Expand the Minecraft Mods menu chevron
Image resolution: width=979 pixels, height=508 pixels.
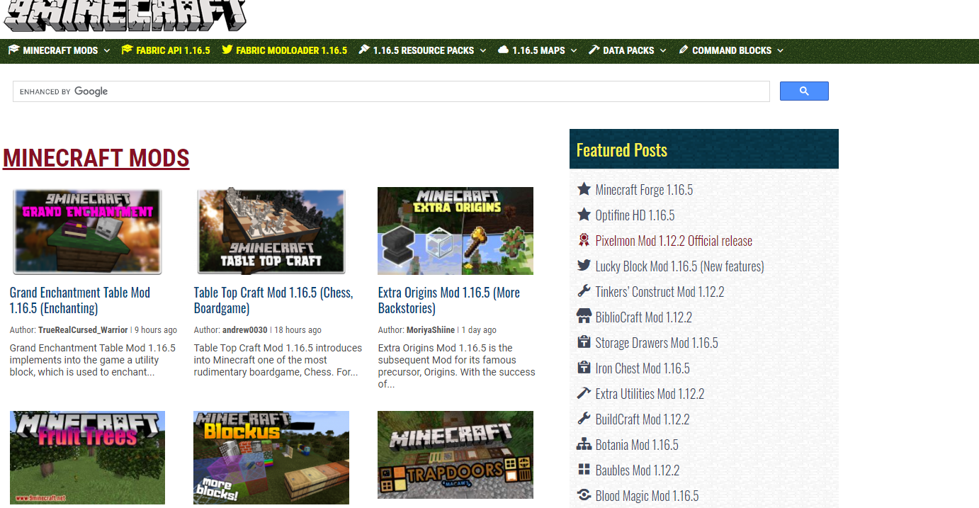(x=107, y=50)
